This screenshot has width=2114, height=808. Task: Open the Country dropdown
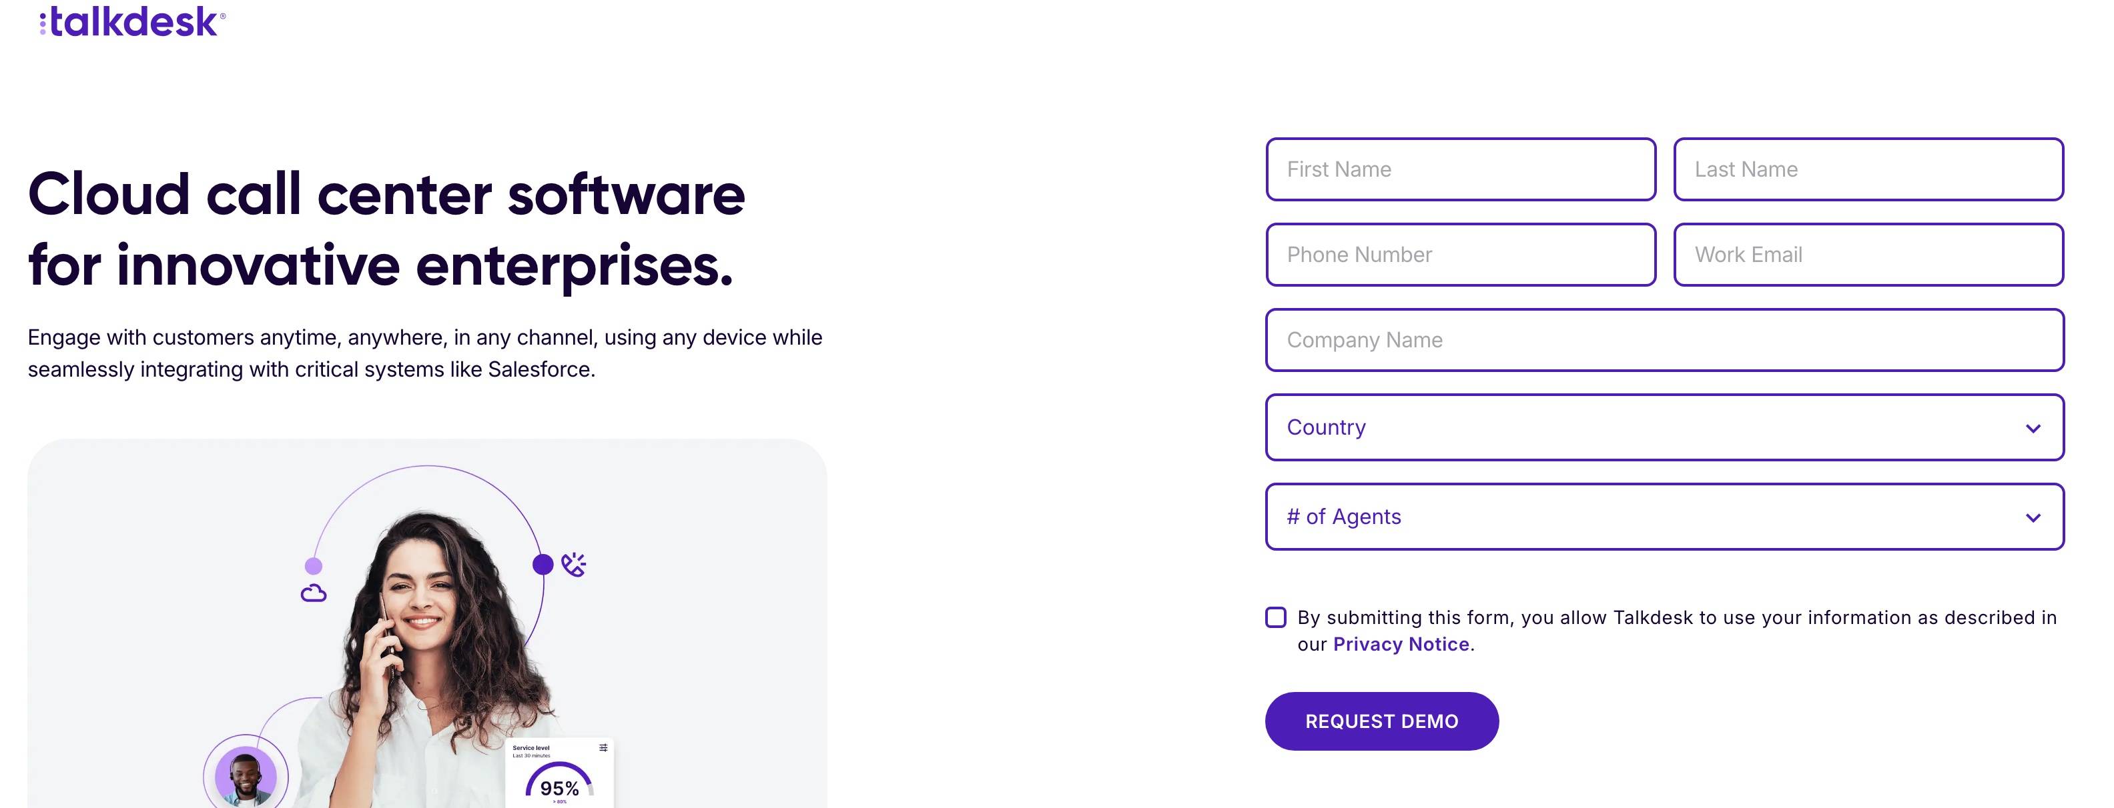tap(1664, 427)
